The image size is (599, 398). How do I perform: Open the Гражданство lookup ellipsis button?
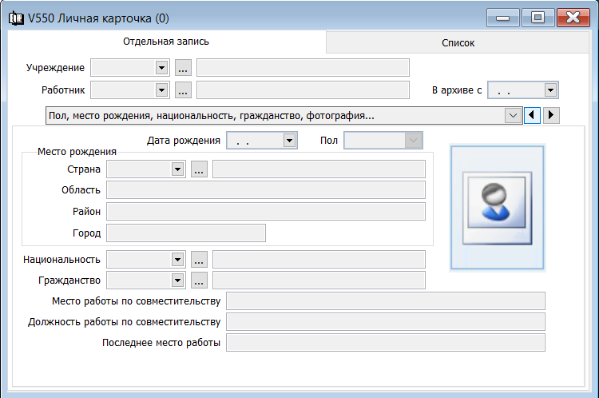199,281
